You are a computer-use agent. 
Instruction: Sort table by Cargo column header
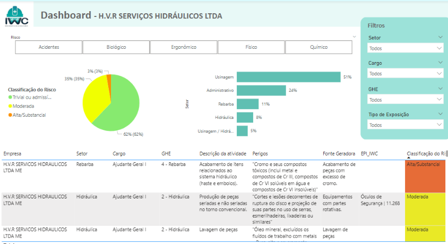(119, 153)
